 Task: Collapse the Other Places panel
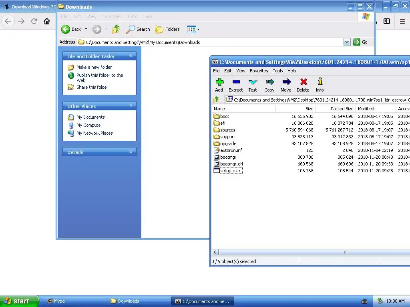point(131,106)
